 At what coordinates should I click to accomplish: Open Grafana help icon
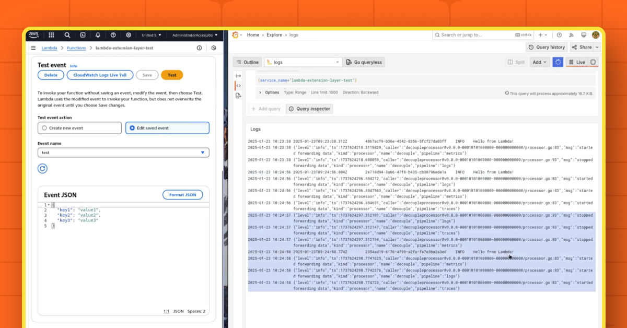point(559,35)
